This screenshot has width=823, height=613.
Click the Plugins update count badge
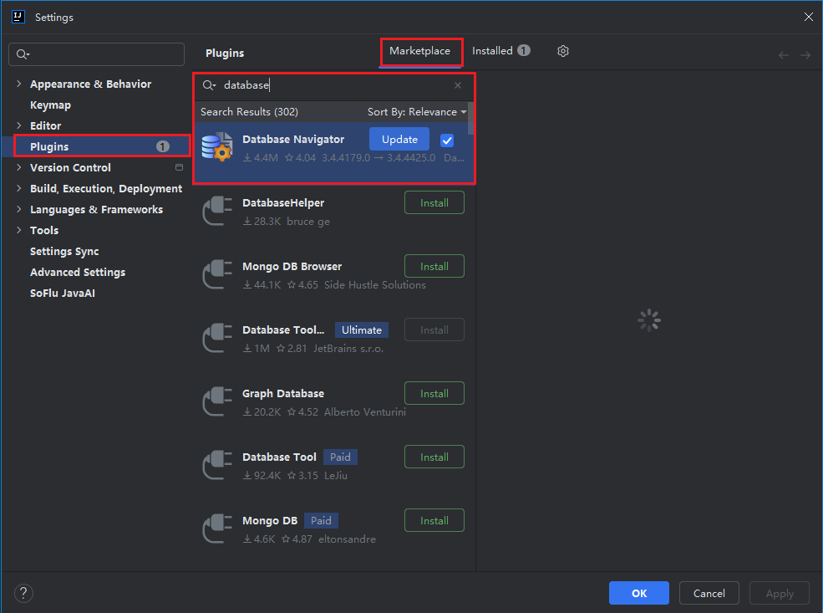coord(163,146)
